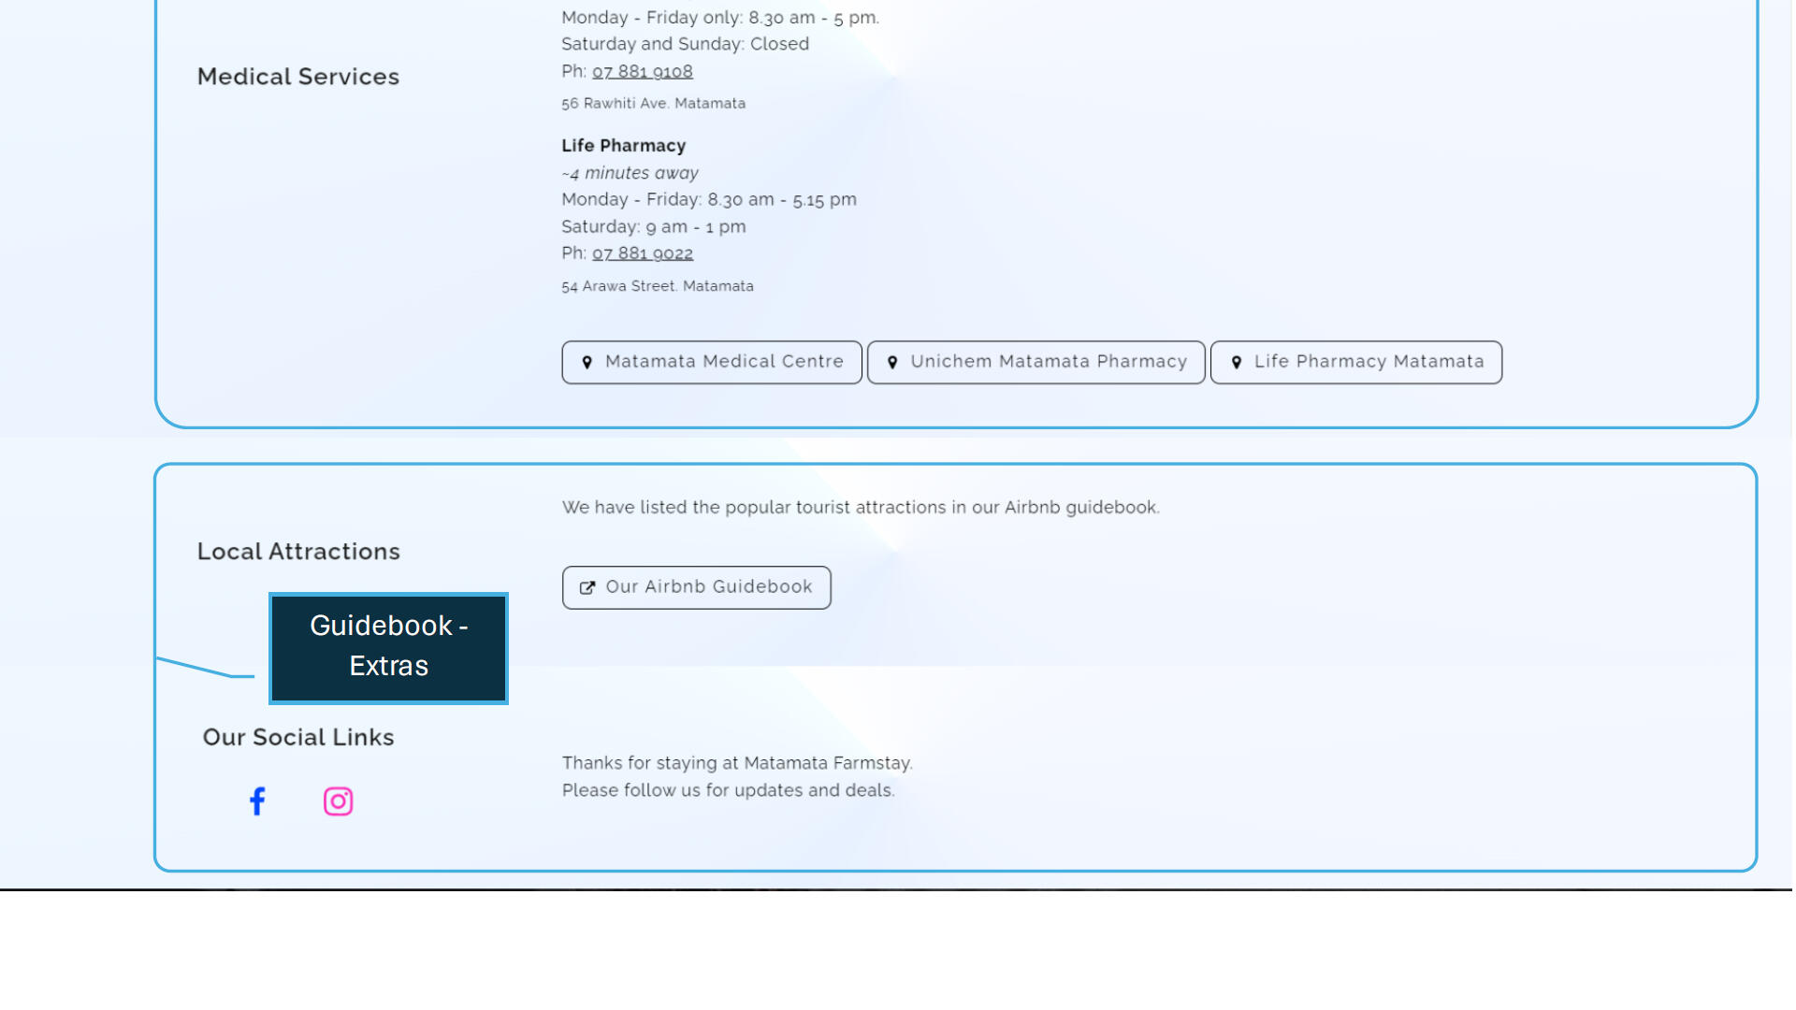The image size is (1796, 1010).
Task: Click external-link icon in Airbnb Guidebook button
Action: tap(587, 588)
